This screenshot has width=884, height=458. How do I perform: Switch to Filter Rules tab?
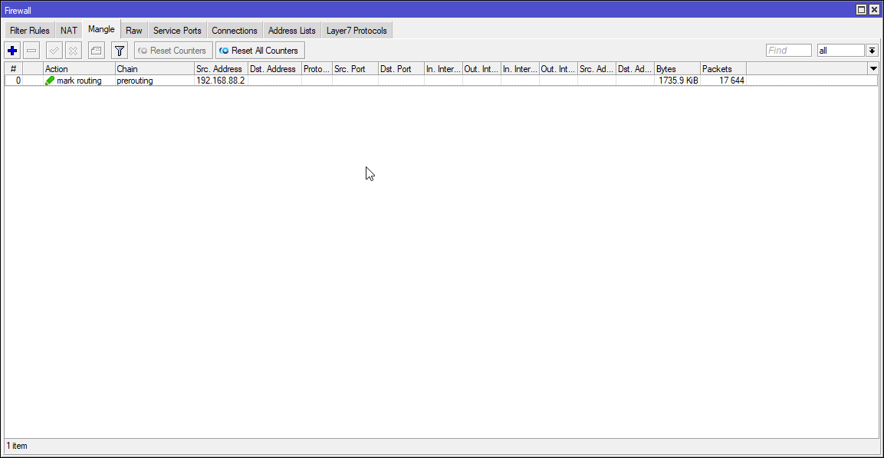[30, 31]
